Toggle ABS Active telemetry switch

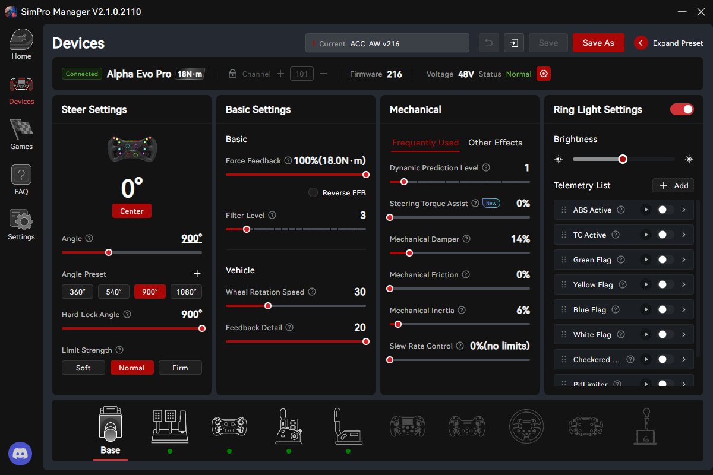pyautogui.click(x=665, y=210)
